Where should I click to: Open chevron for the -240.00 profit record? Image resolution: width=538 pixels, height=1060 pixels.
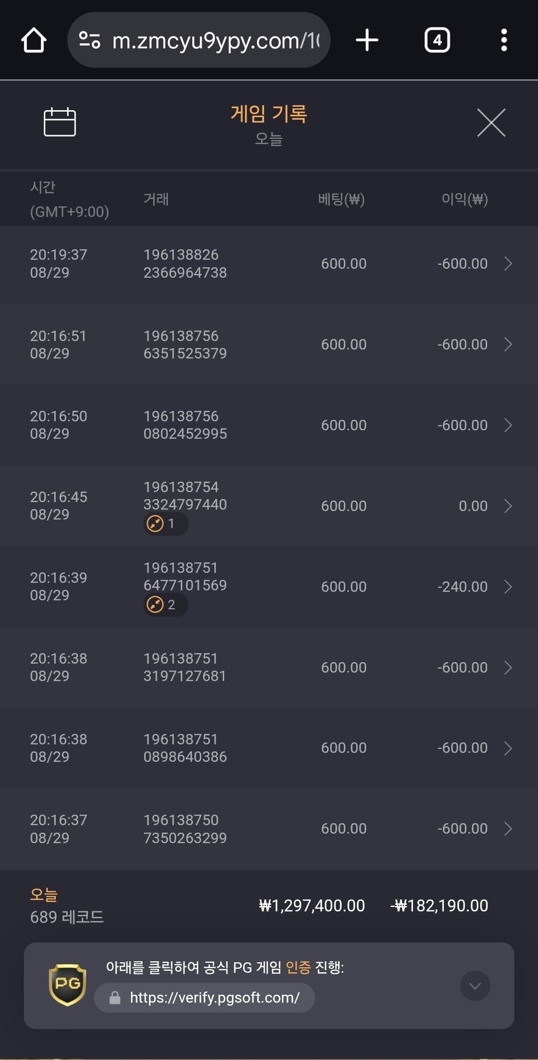click(508, 587)
